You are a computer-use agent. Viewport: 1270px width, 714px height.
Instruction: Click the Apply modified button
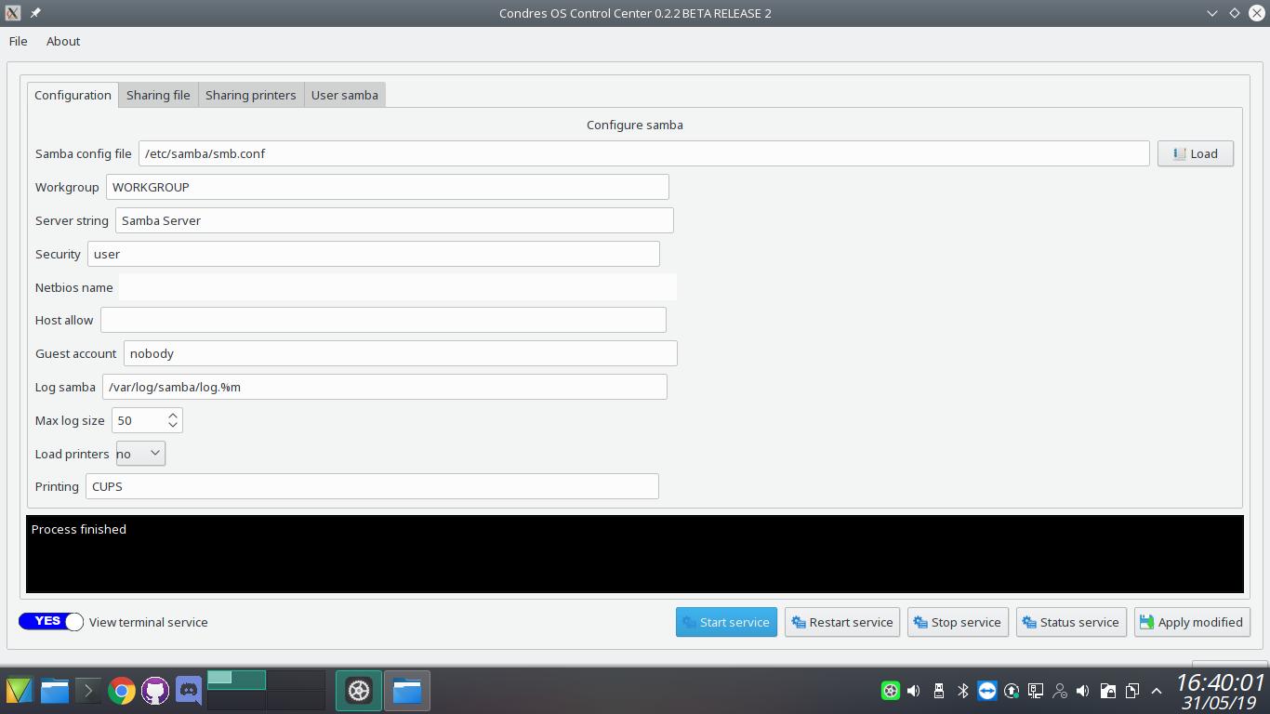(1192, 622)
